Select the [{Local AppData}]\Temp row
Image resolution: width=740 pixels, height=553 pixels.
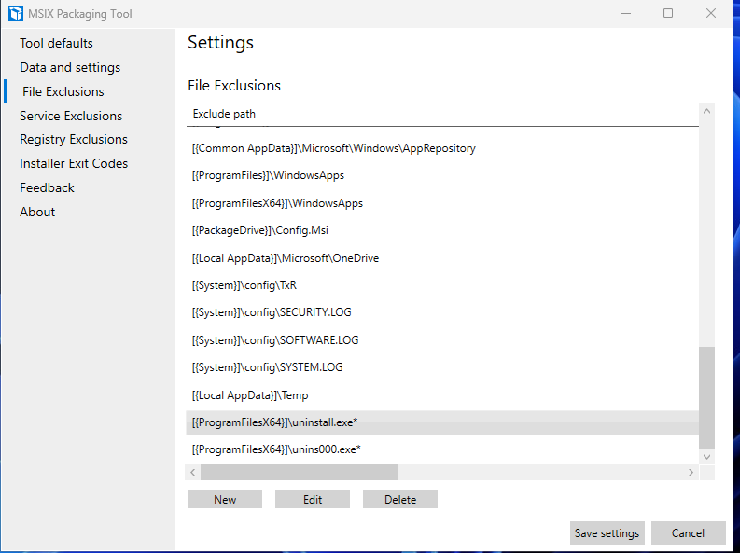pyautogui.click(x=442, y=395)
